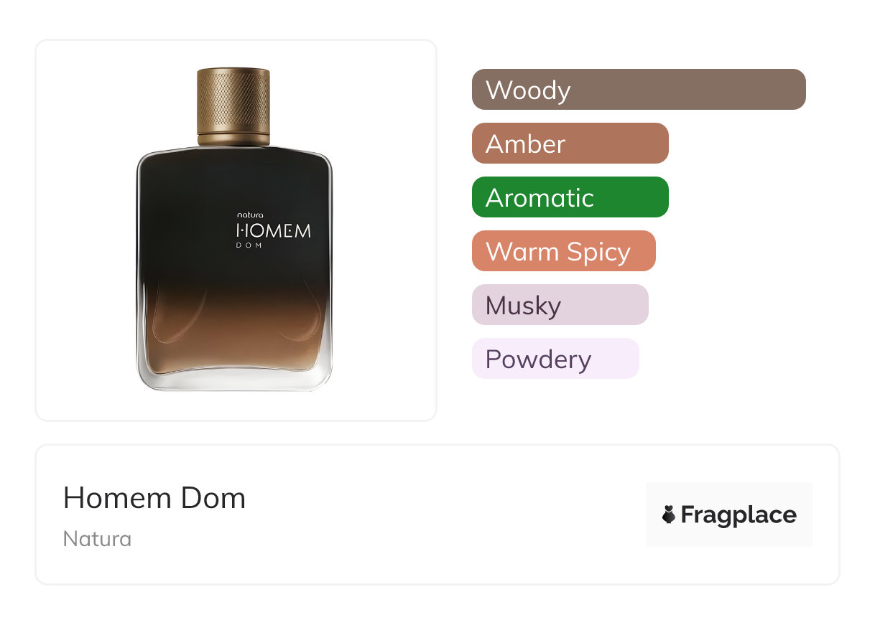
Task: Select the Woody accord bar
Action: 639,90
